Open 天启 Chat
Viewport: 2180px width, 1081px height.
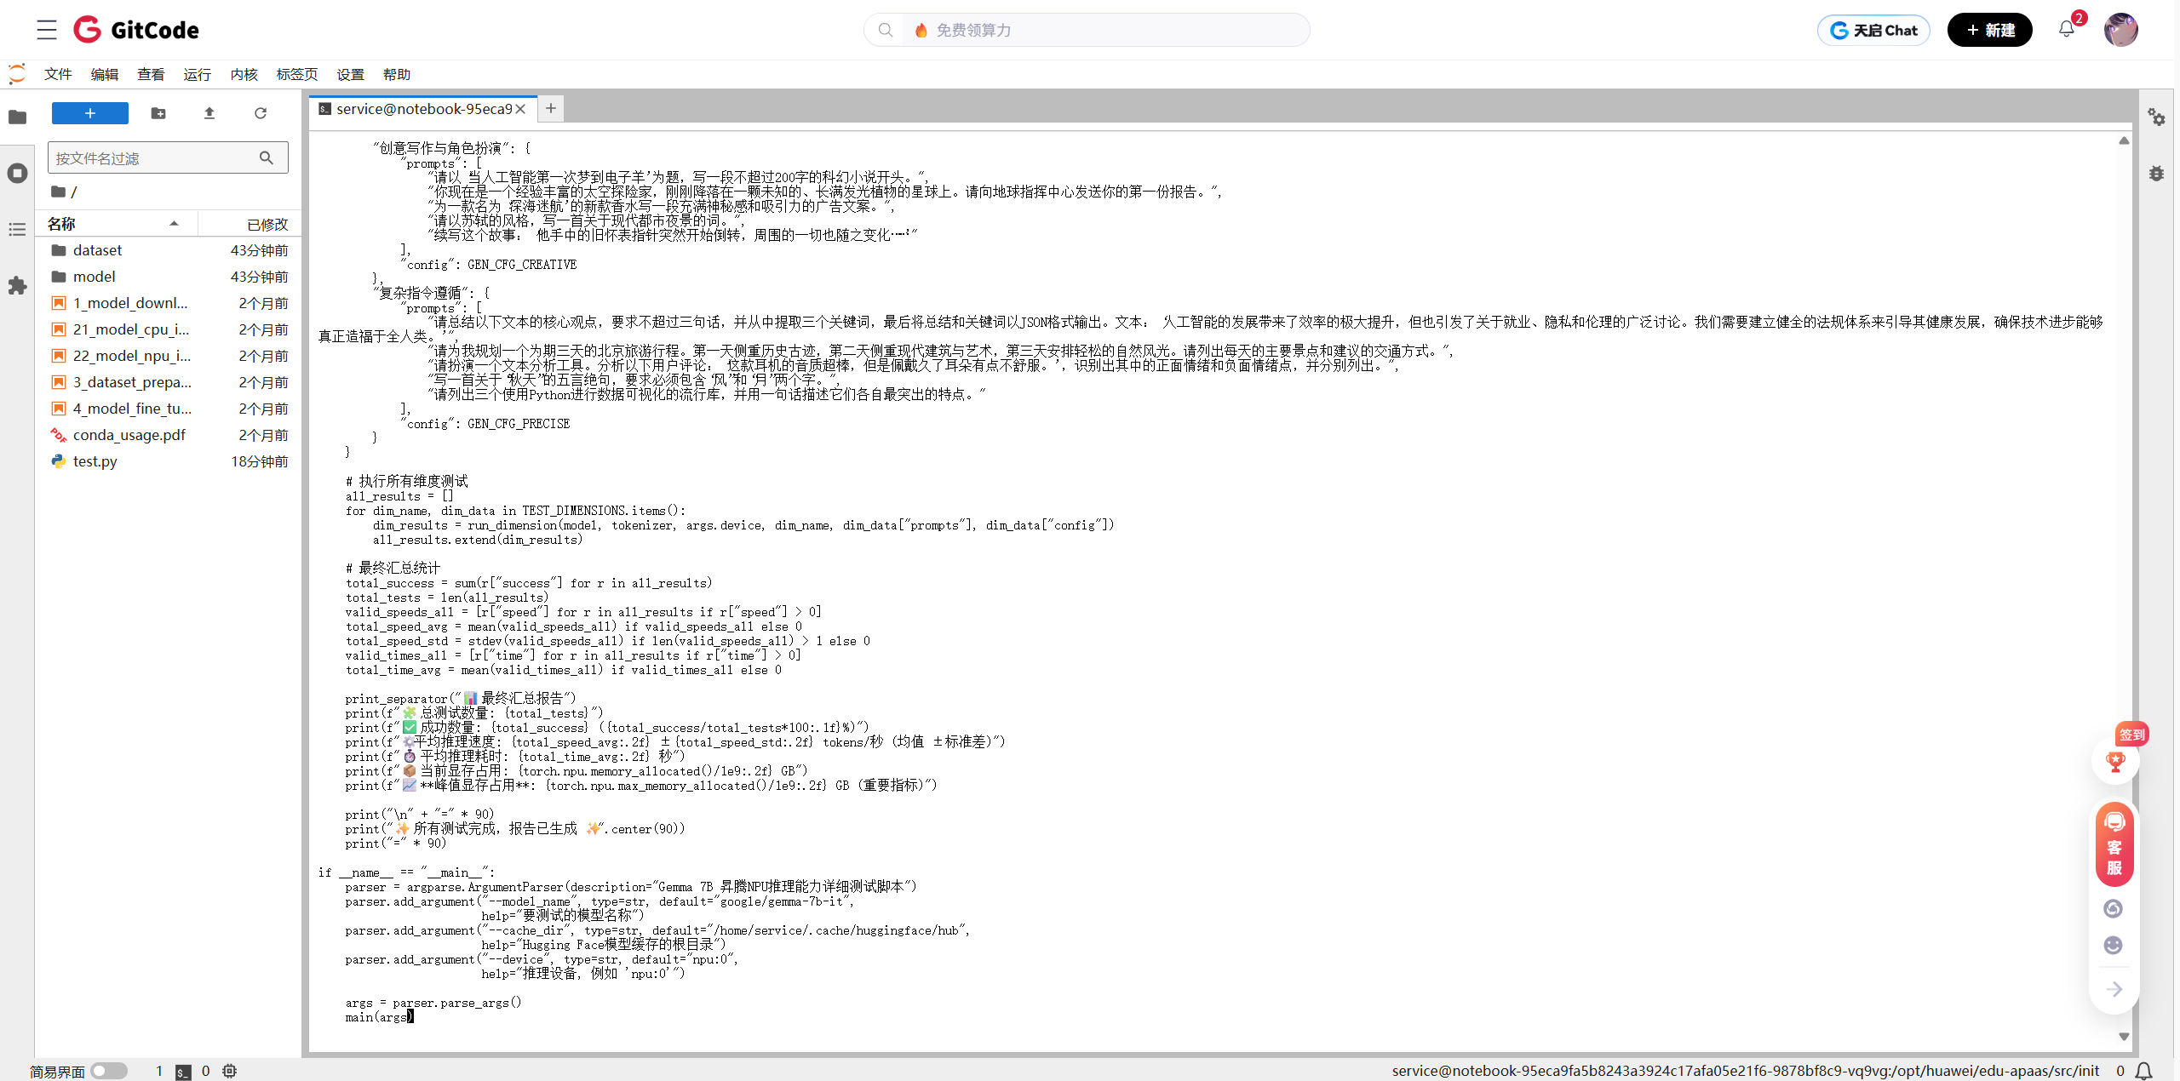point(1873,30)
